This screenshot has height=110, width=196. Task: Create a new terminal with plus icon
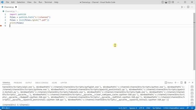click(175, 82)
